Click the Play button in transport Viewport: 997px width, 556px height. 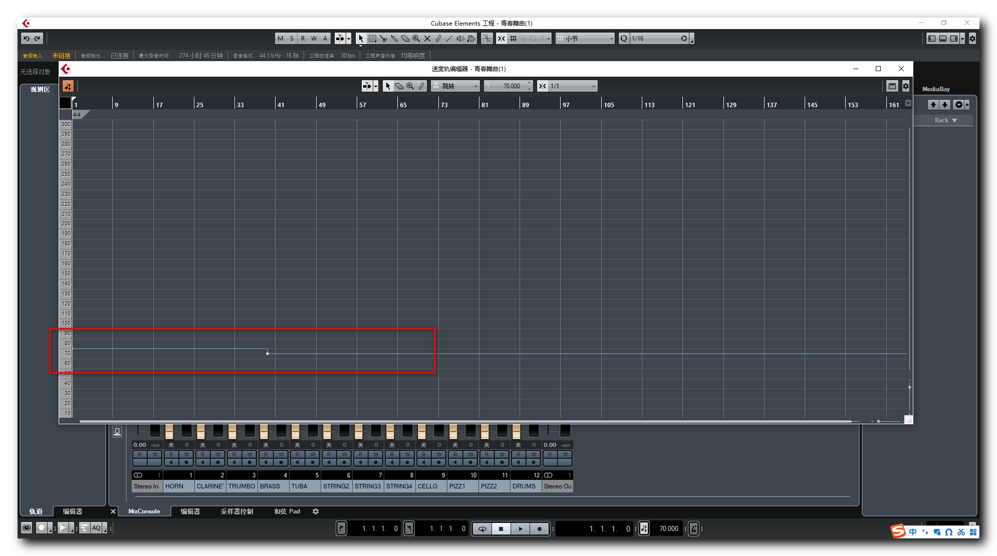[520, 528]
